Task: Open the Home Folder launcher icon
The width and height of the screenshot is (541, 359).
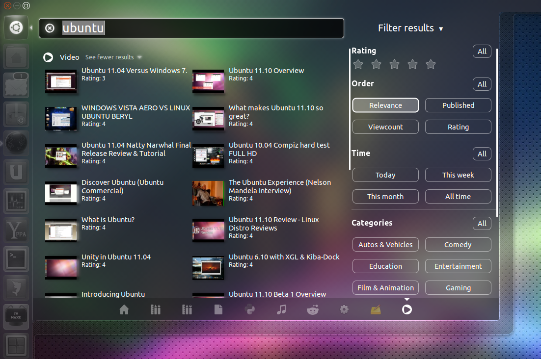Action: pos(16,56)
